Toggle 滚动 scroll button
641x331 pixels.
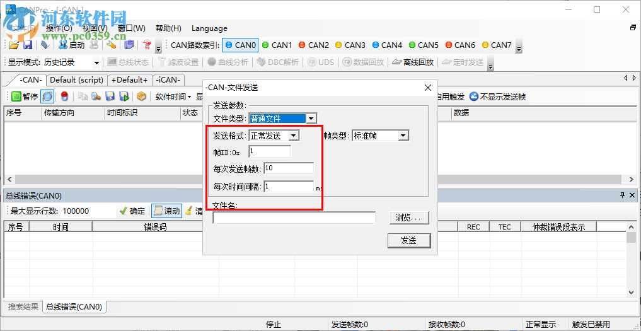[167, 211]
